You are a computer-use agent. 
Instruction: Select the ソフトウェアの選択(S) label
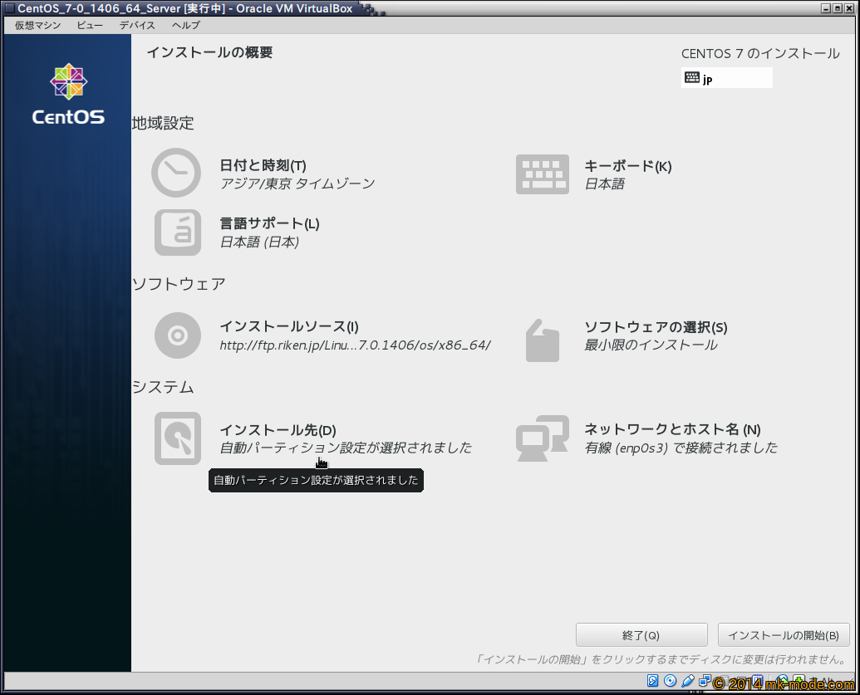pyautogui.click(x=656, y=327)
